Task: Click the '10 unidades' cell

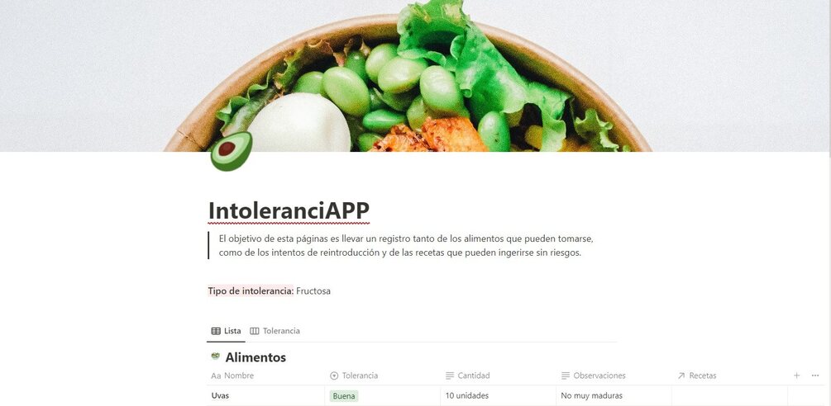Action: pyautogui.click(x=498, y=396)
